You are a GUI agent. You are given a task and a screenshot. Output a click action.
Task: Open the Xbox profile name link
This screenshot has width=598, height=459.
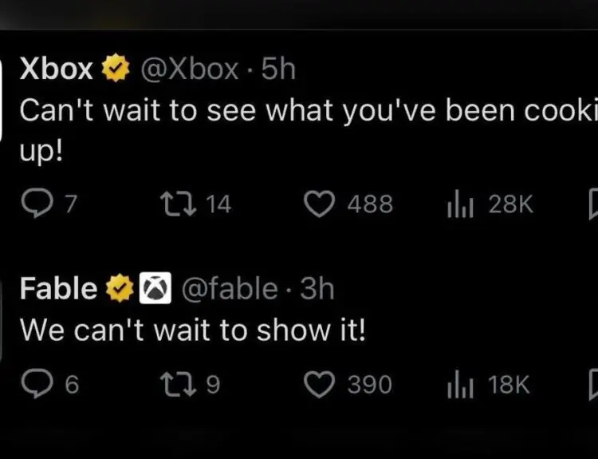(x=56, y=70)
